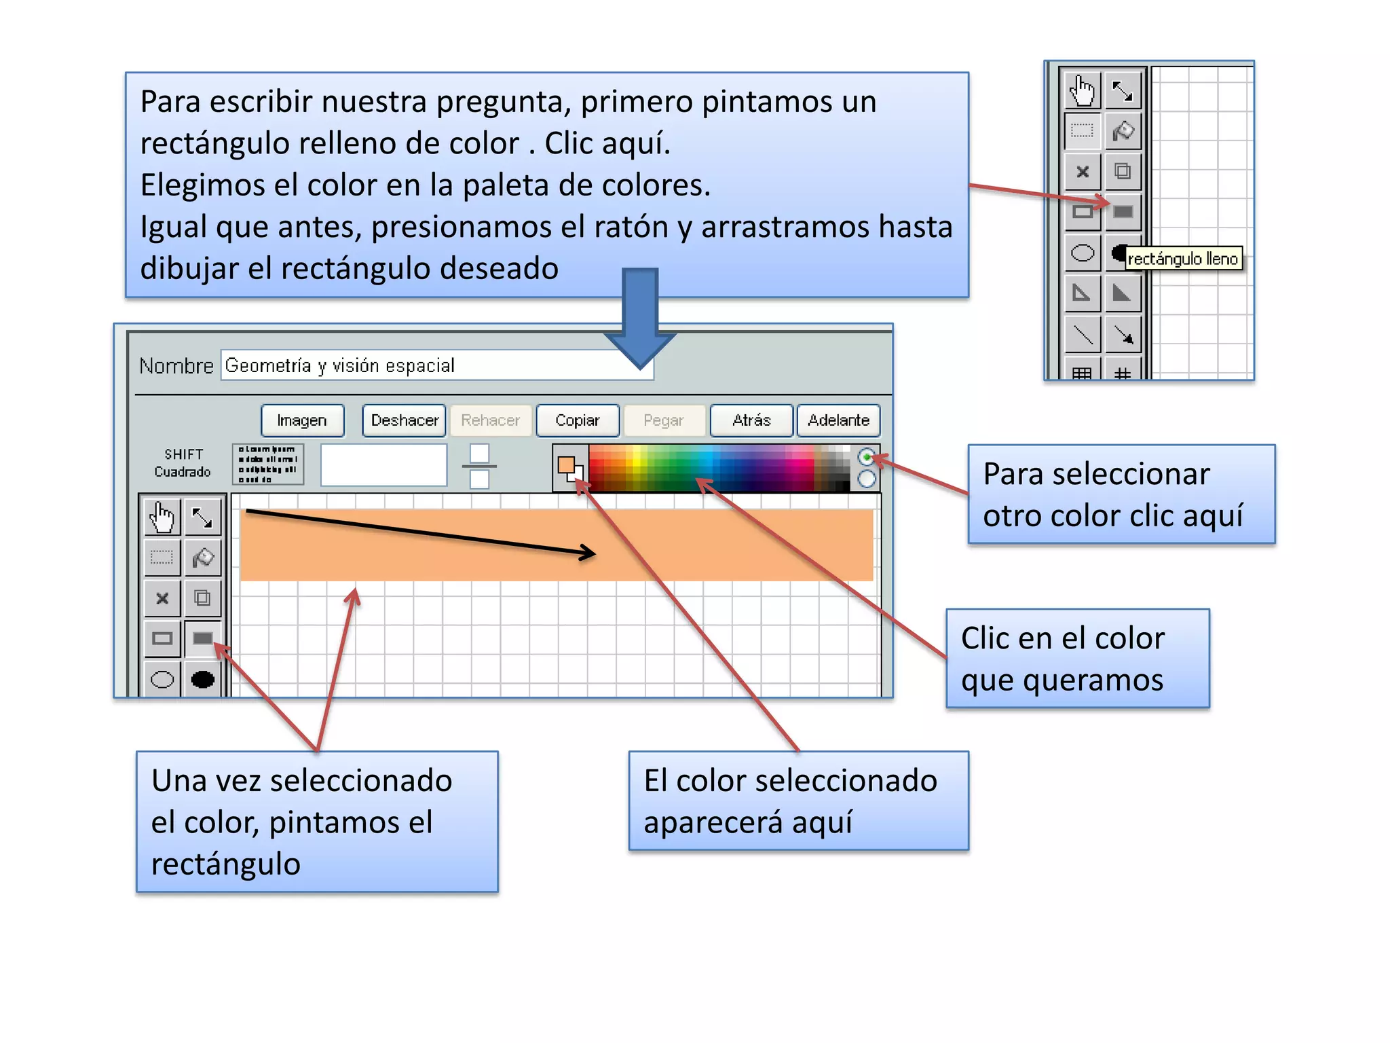1390x1043 pixels.
Task: Click the duplicate overlapping-squares tool in main editor
Action: (x=202, y=598)
